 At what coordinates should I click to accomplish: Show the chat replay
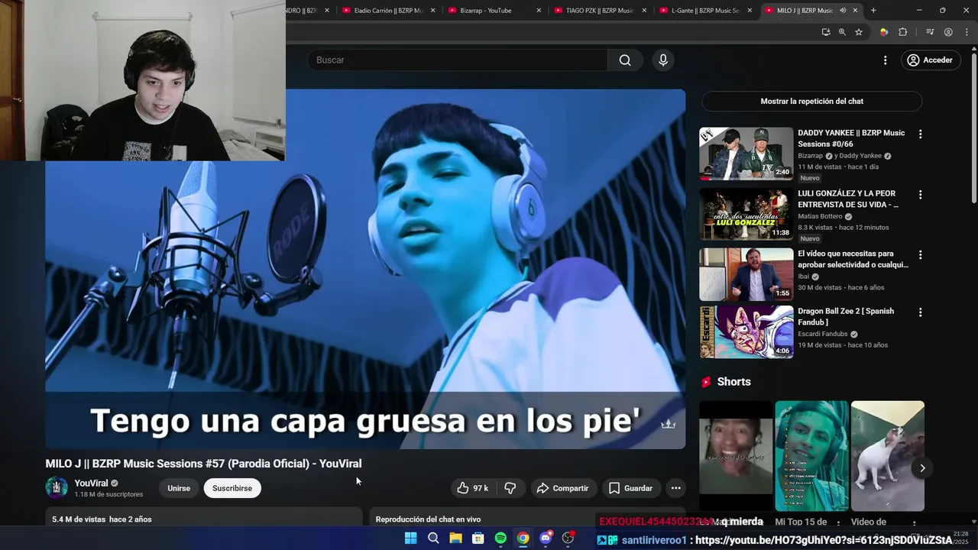[811, 101]
